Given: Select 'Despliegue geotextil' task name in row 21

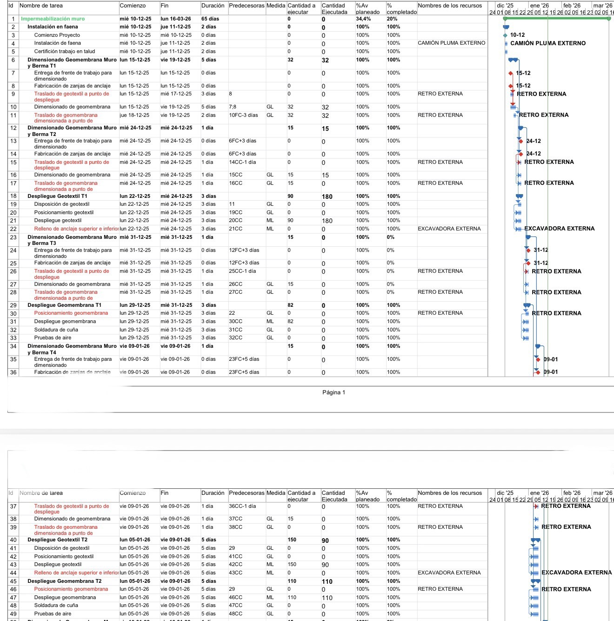Looking at the screenshot, I should point(58,221).
